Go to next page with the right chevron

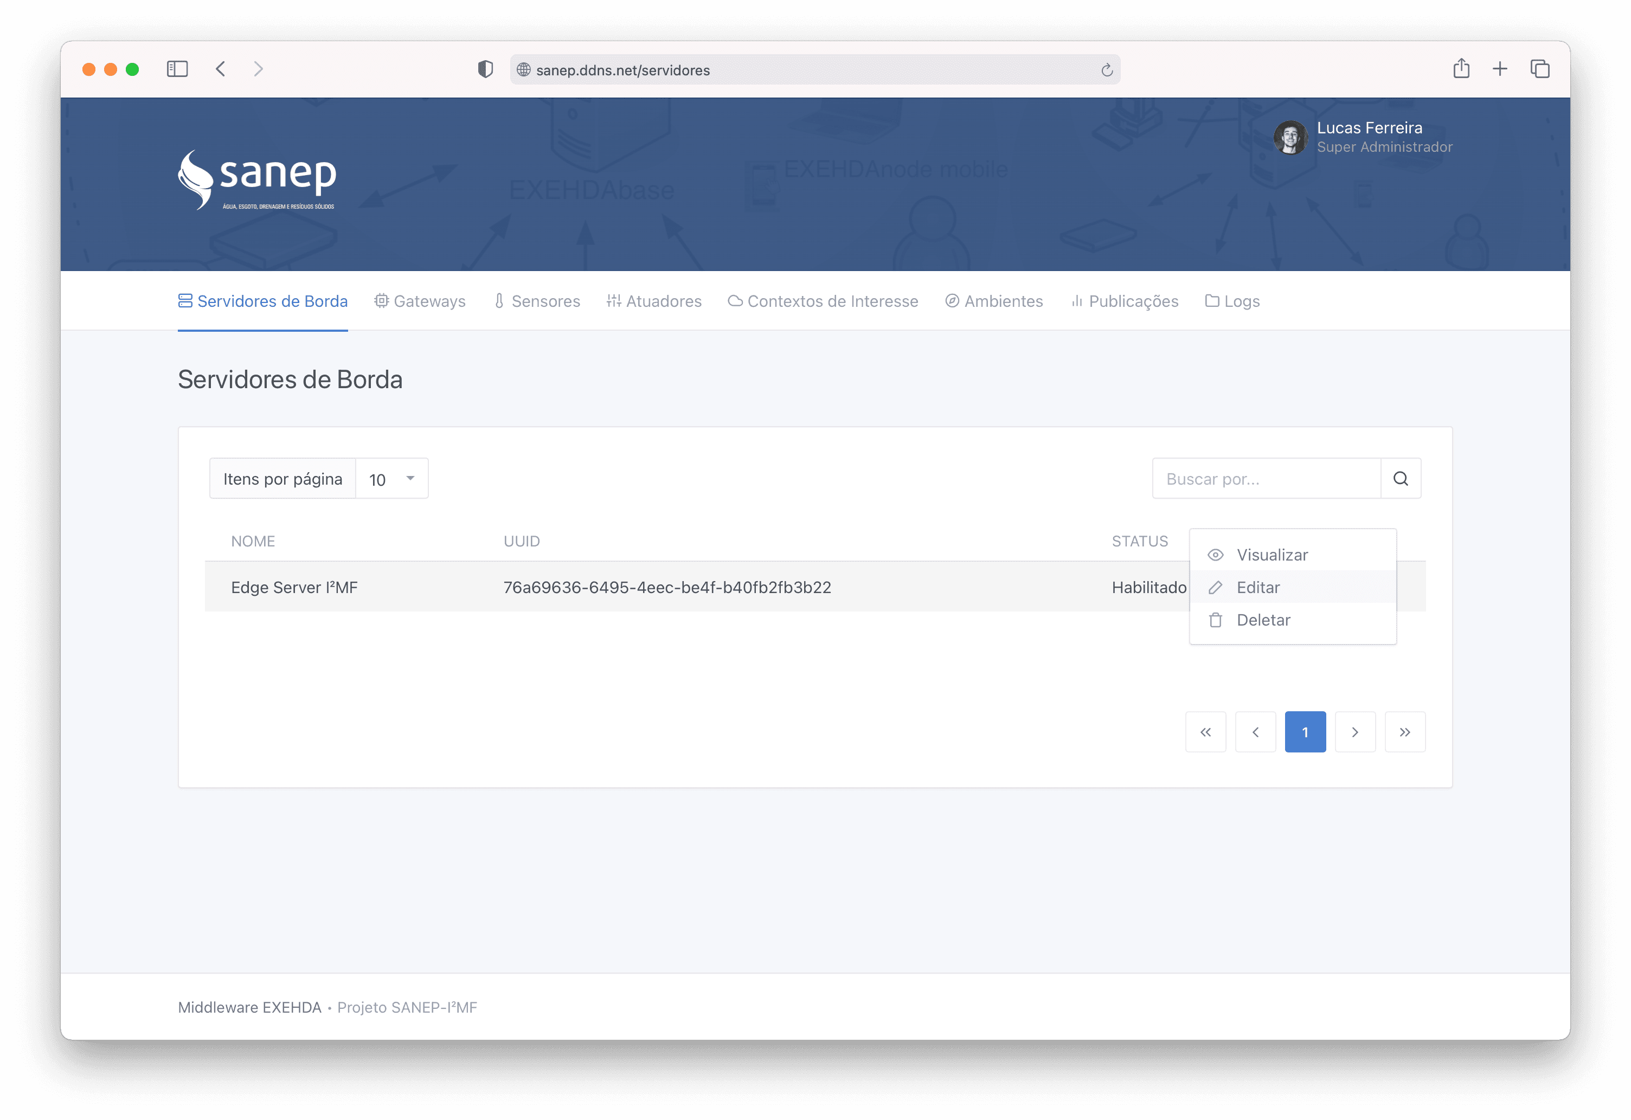click(x=1354, y=732)
